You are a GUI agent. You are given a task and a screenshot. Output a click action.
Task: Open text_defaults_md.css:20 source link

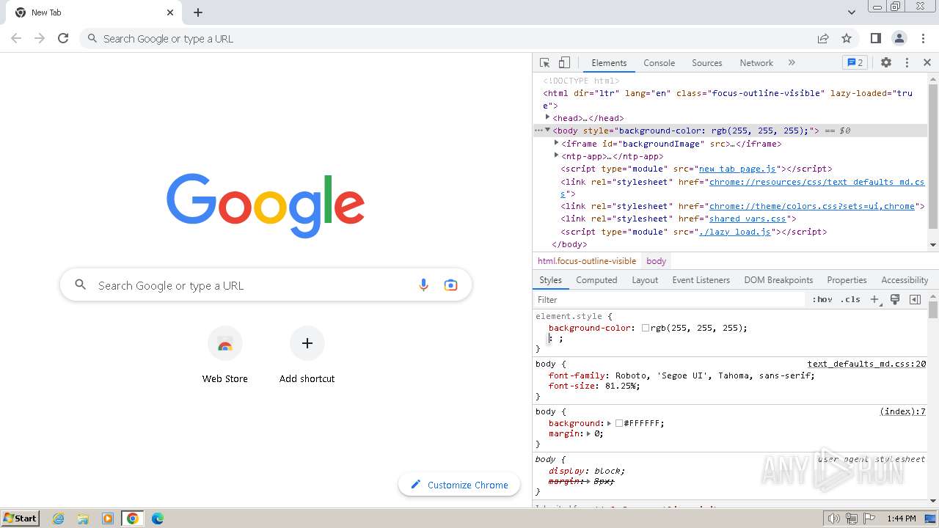(866, 364)
